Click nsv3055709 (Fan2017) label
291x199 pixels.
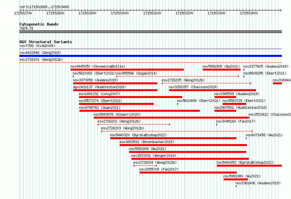(159, 169)
